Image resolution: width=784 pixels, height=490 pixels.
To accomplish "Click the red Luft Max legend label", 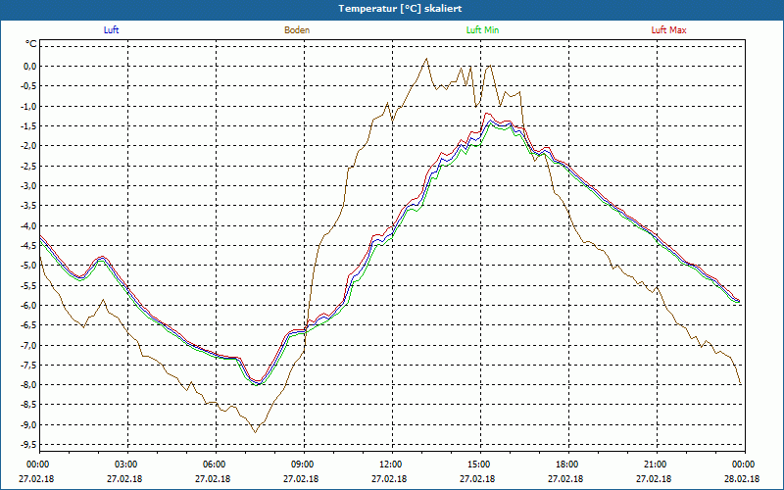I will 668,30.
